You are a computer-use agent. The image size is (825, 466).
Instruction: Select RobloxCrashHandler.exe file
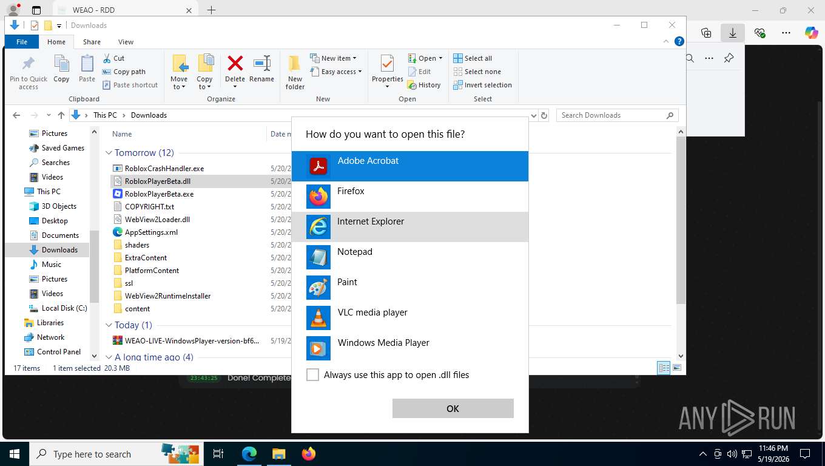pos(164,169)
